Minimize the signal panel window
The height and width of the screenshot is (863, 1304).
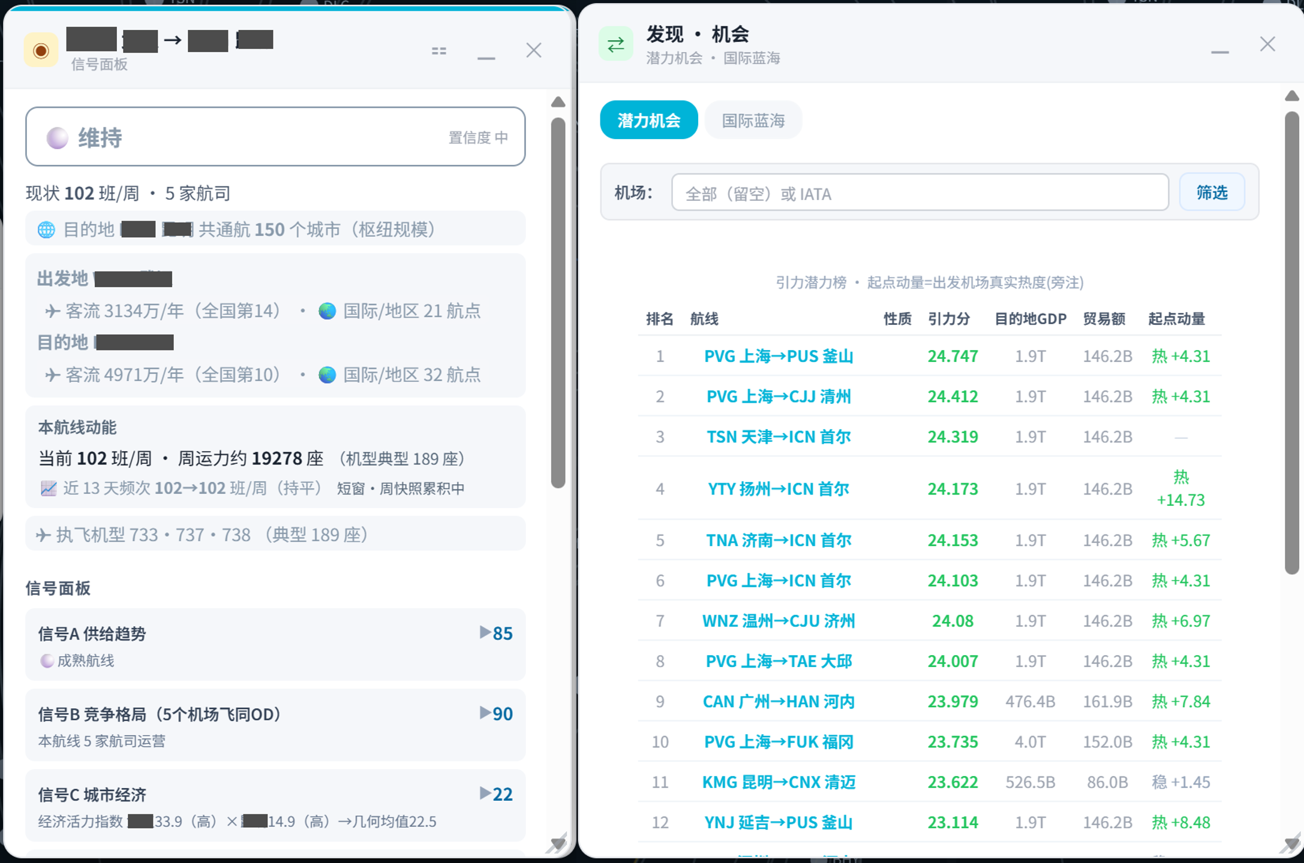click(486, 58)
